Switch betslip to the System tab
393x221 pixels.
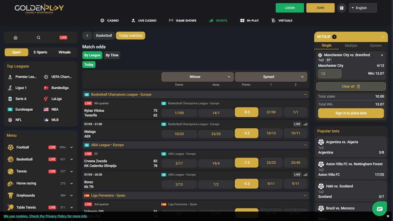pyautogui.click(x=376, y=46)
